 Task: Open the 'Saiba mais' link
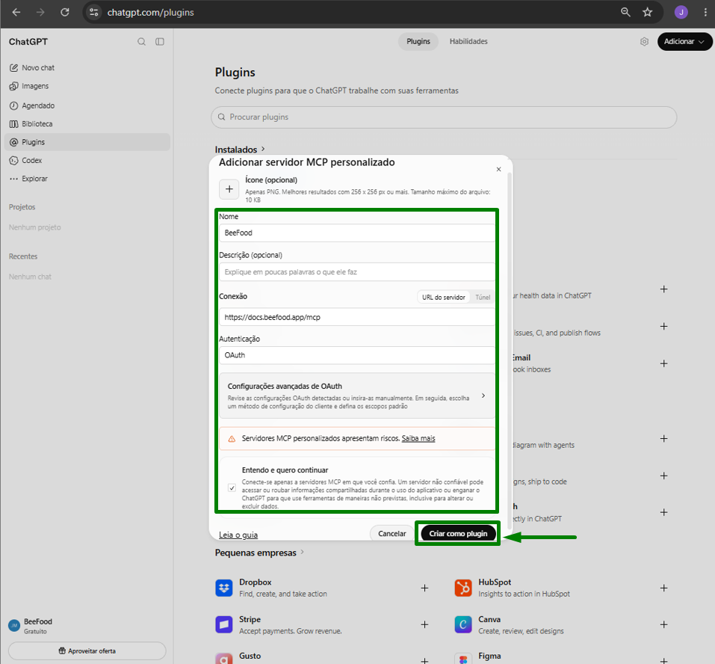(x=418, y=439)
